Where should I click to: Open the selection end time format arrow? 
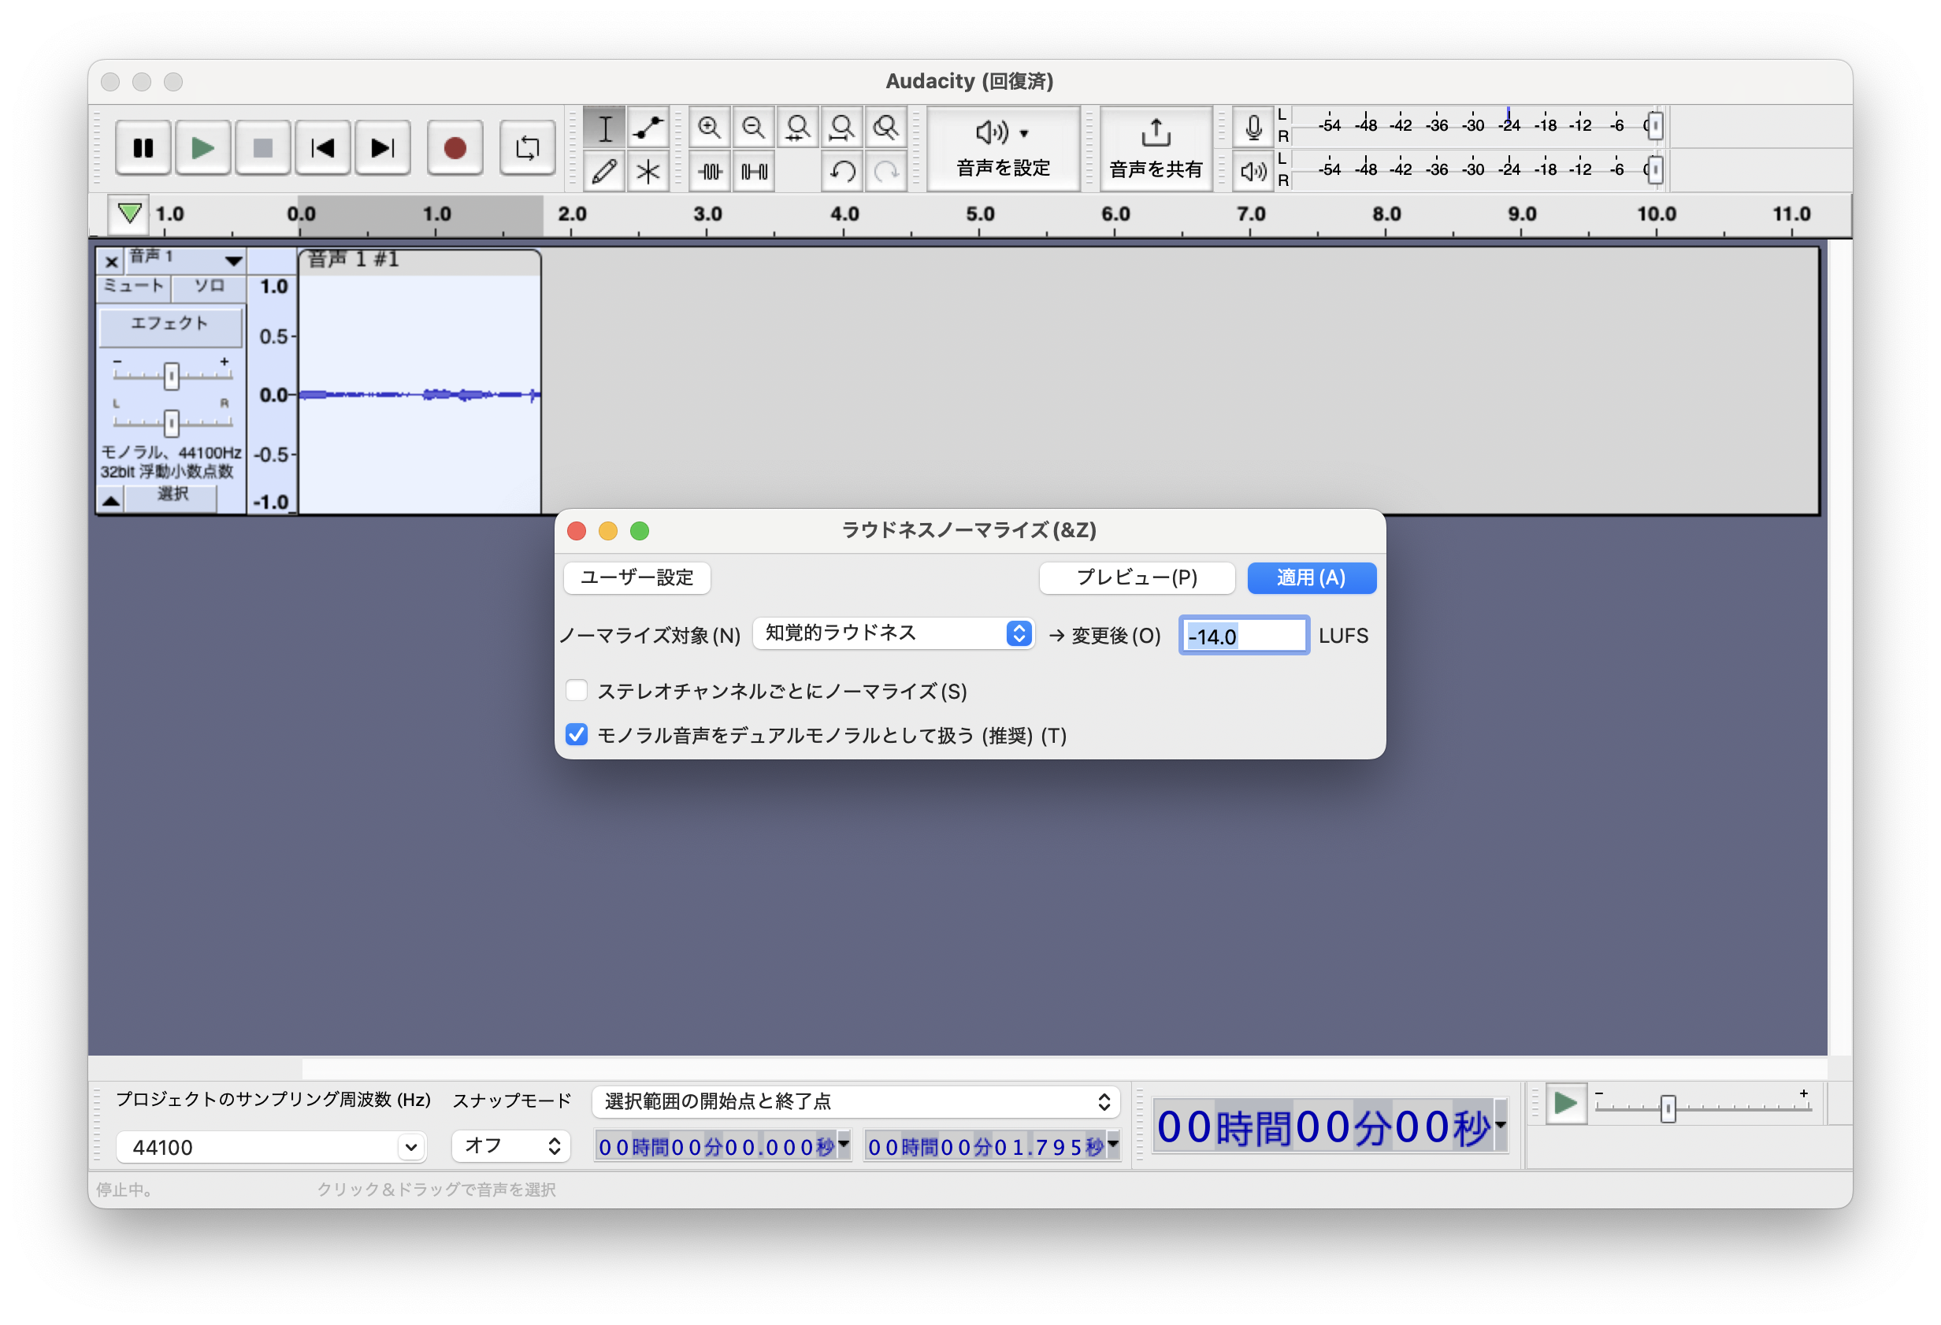1113,1144
